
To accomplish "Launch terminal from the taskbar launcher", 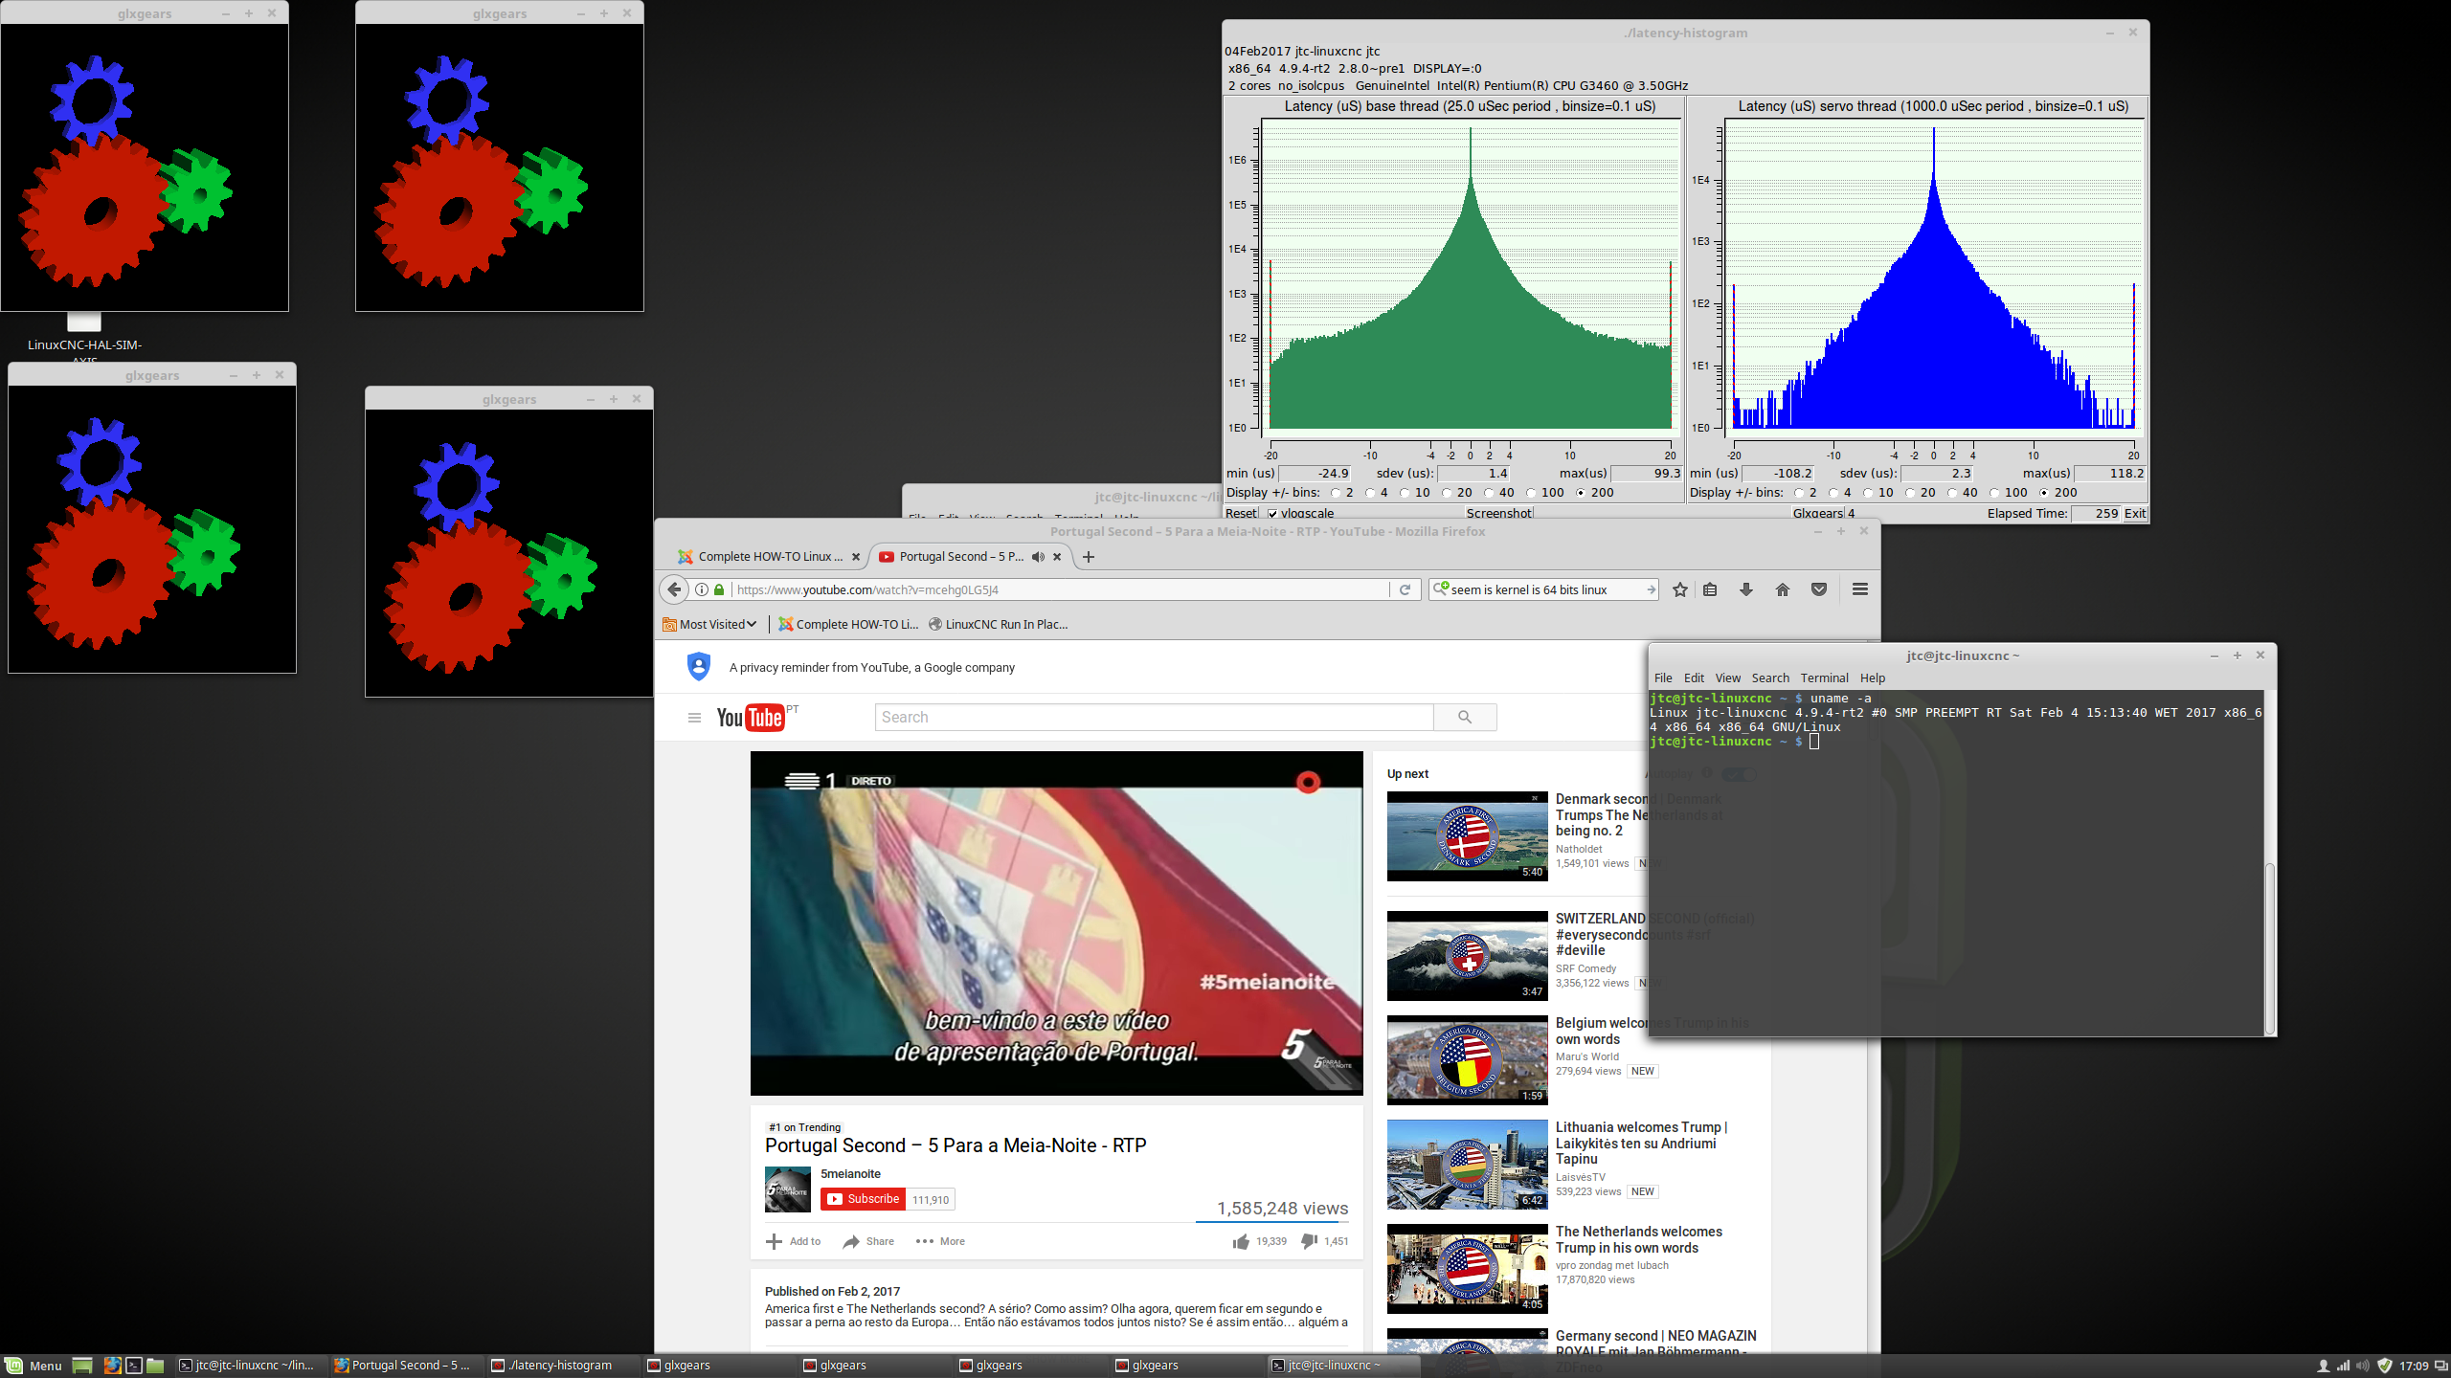I will 134,1366.
